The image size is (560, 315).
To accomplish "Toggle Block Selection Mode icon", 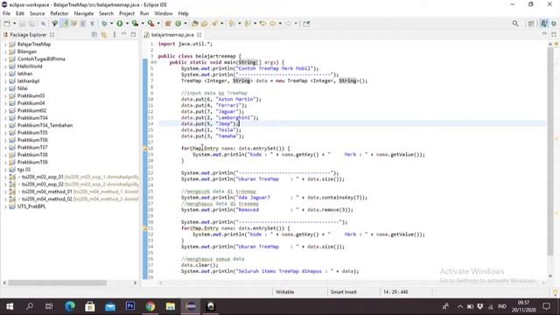I will (x=82, y=24).
